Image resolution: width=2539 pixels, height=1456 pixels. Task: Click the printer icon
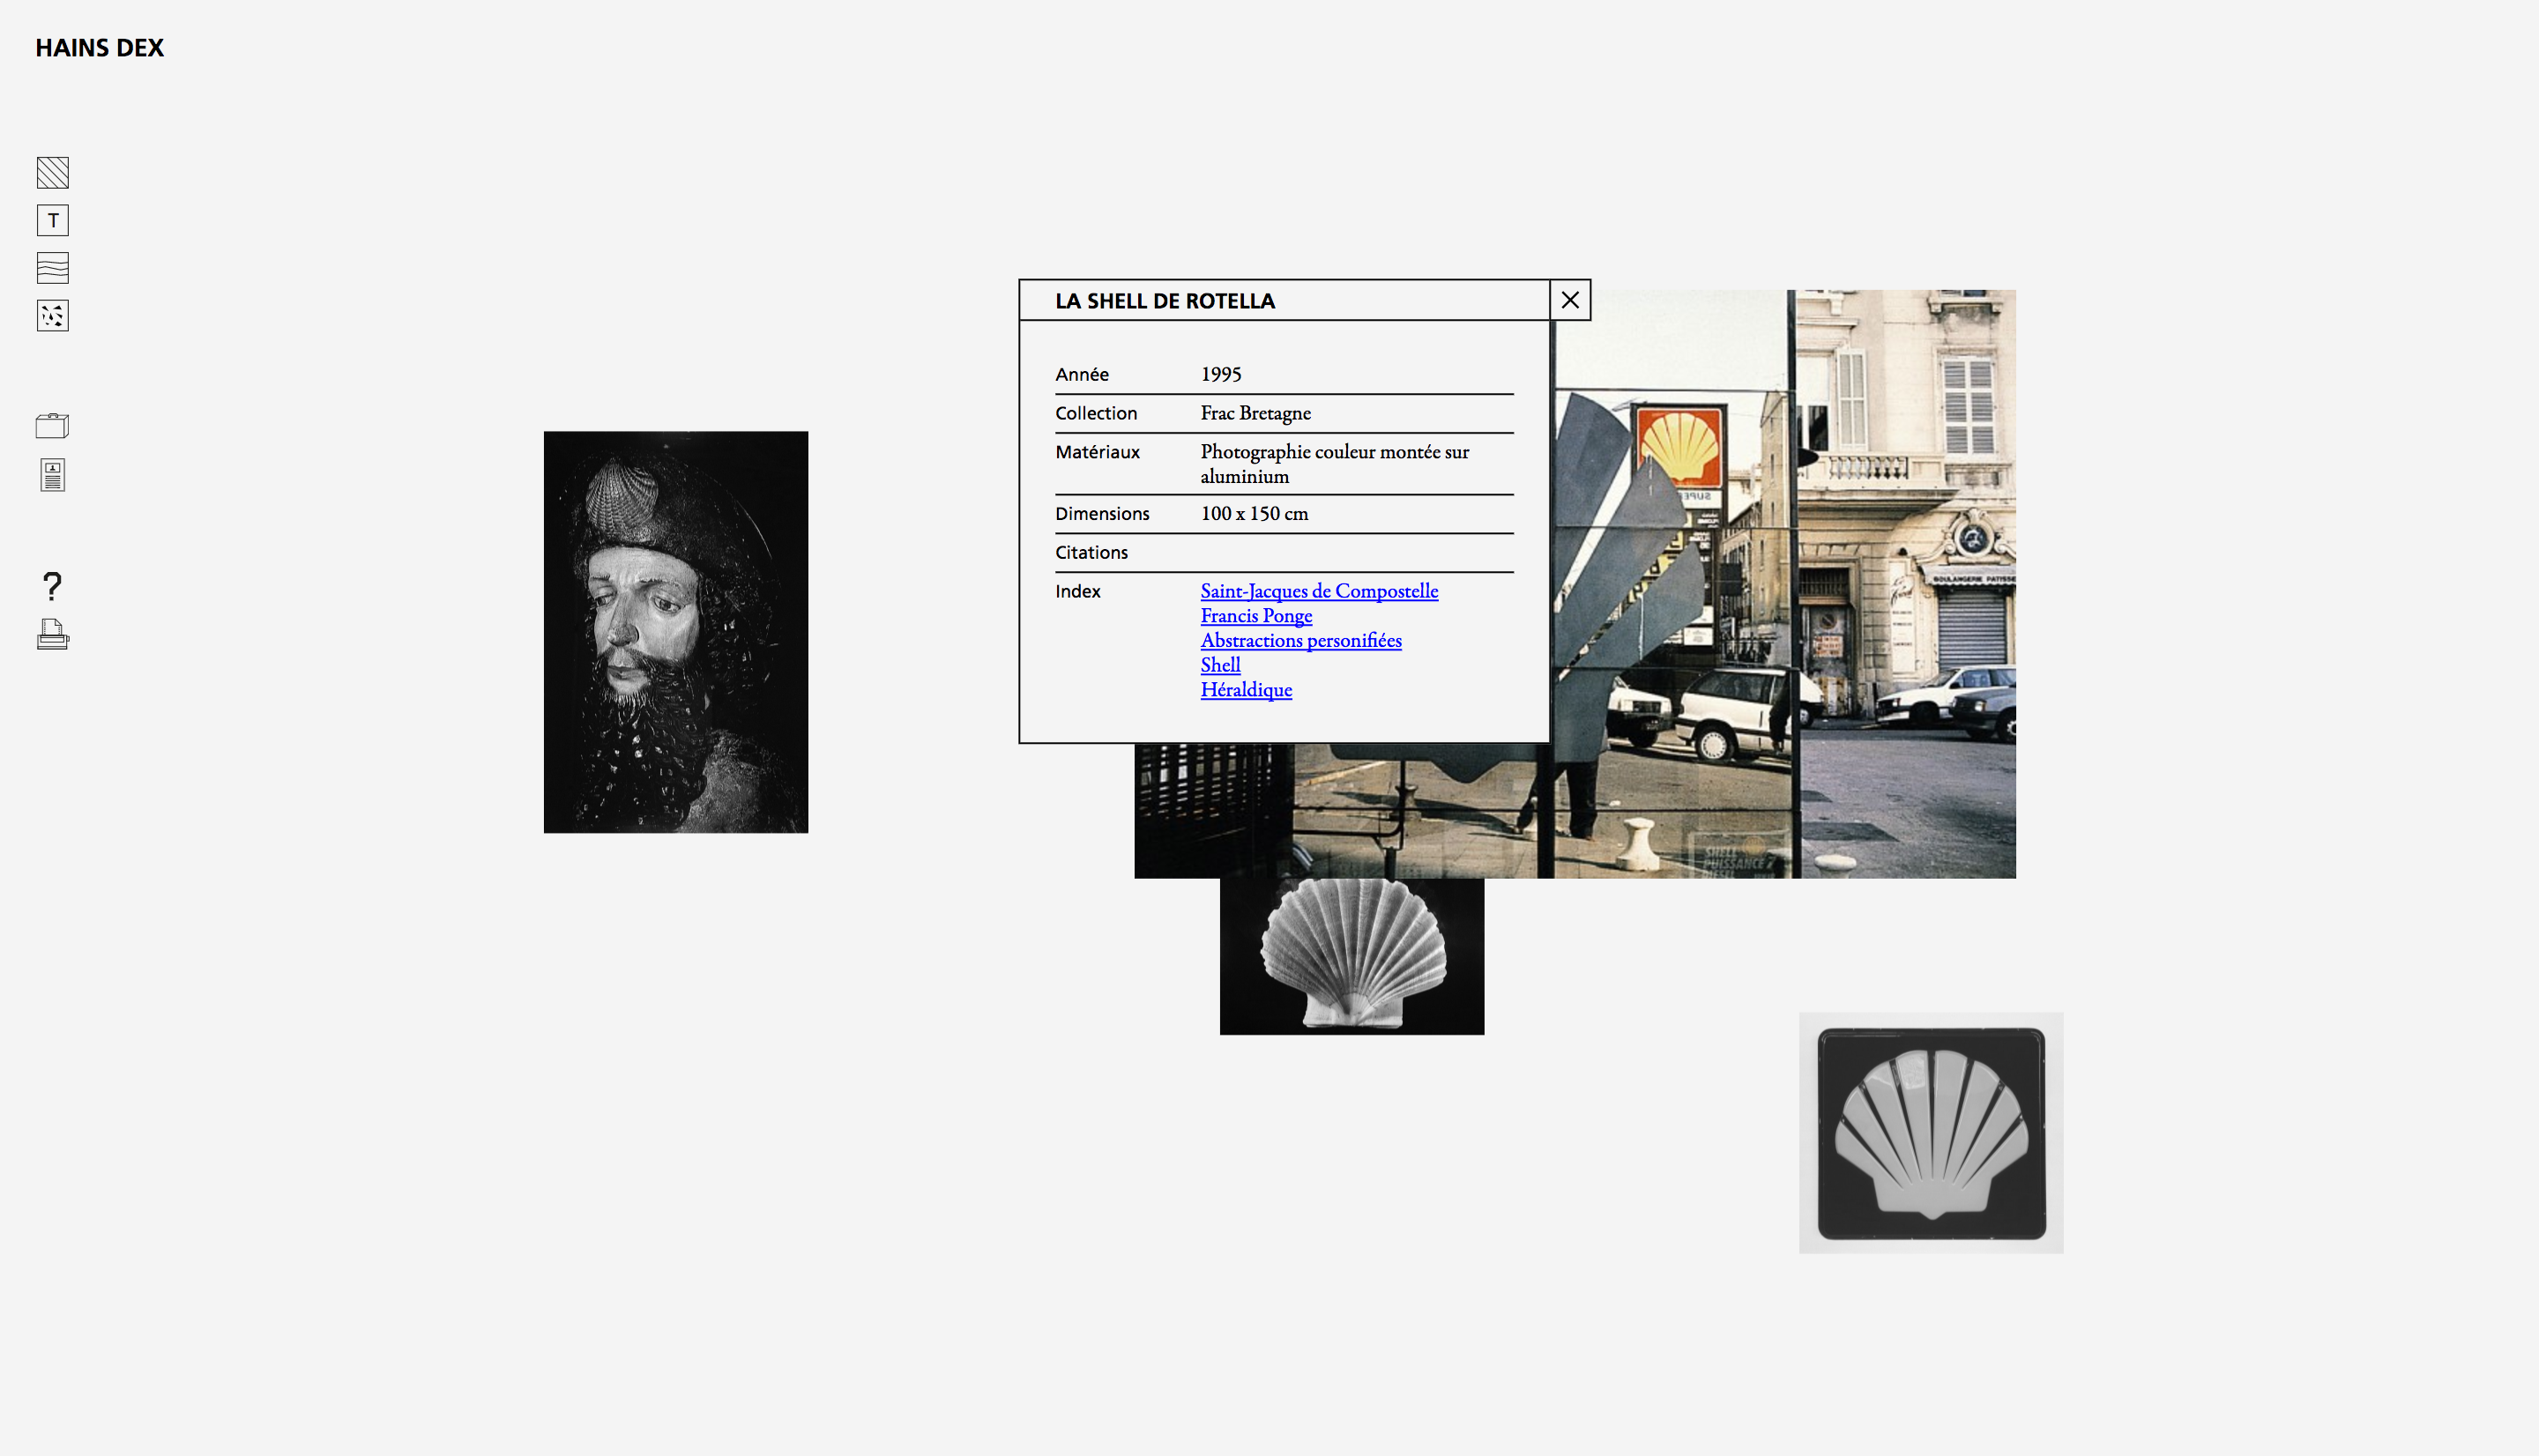(53, 635)
